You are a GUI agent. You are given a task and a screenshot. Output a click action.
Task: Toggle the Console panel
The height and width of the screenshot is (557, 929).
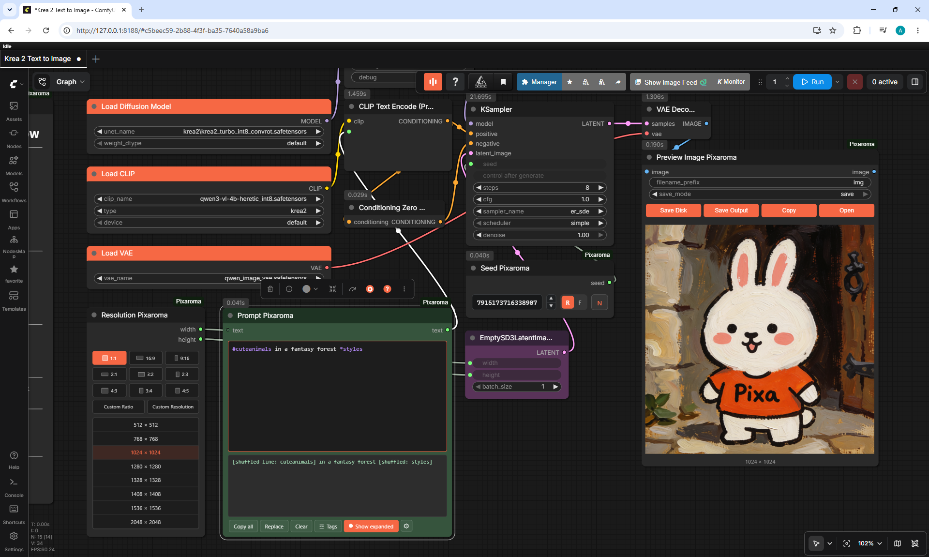pos(14,487)
